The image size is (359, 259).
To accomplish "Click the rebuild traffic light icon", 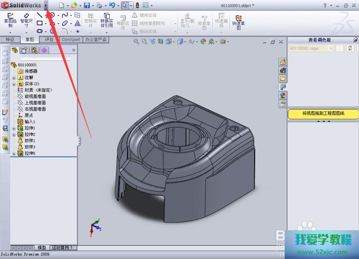I will pyautogui.click(x=137, y=5).
